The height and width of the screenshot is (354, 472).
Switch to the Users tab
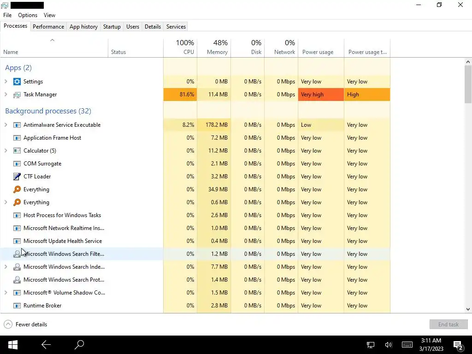pos(133,26)
